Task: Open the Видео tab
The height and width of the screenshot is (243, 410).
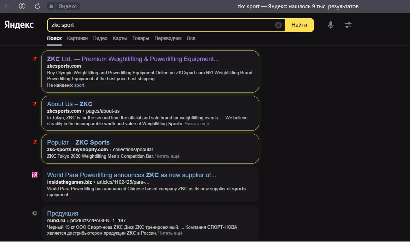Action: [x=100, y=38]
